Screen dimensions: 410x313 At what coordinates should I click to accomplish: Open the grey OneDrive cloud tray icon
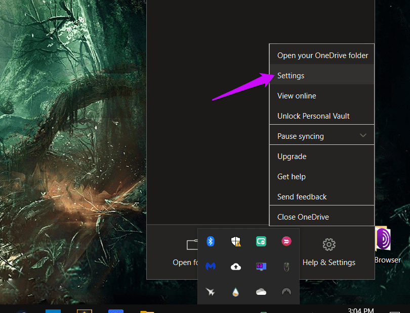[261, 292]
